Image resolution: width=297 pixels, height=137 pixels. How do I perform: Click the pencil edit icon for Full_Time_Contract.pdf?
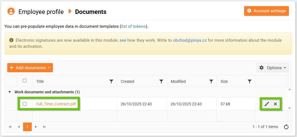267,104
